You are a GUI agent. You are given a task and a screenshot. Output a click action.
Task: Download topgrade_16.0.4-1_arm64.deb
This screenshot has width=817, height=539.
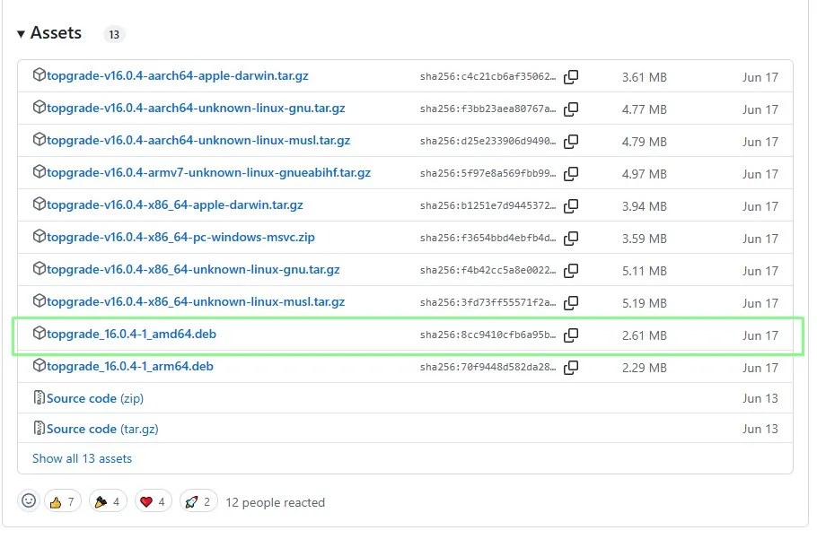click(130, 366)
